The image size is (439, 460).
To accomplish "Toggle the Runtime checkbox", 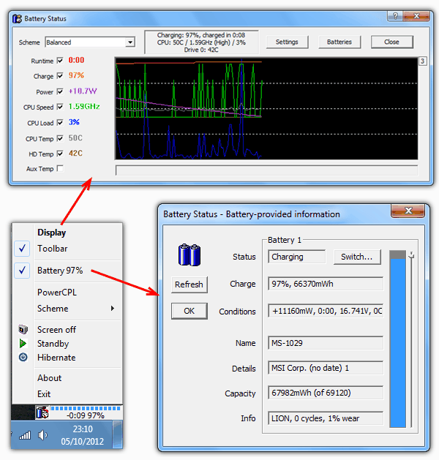I will 60,61.
